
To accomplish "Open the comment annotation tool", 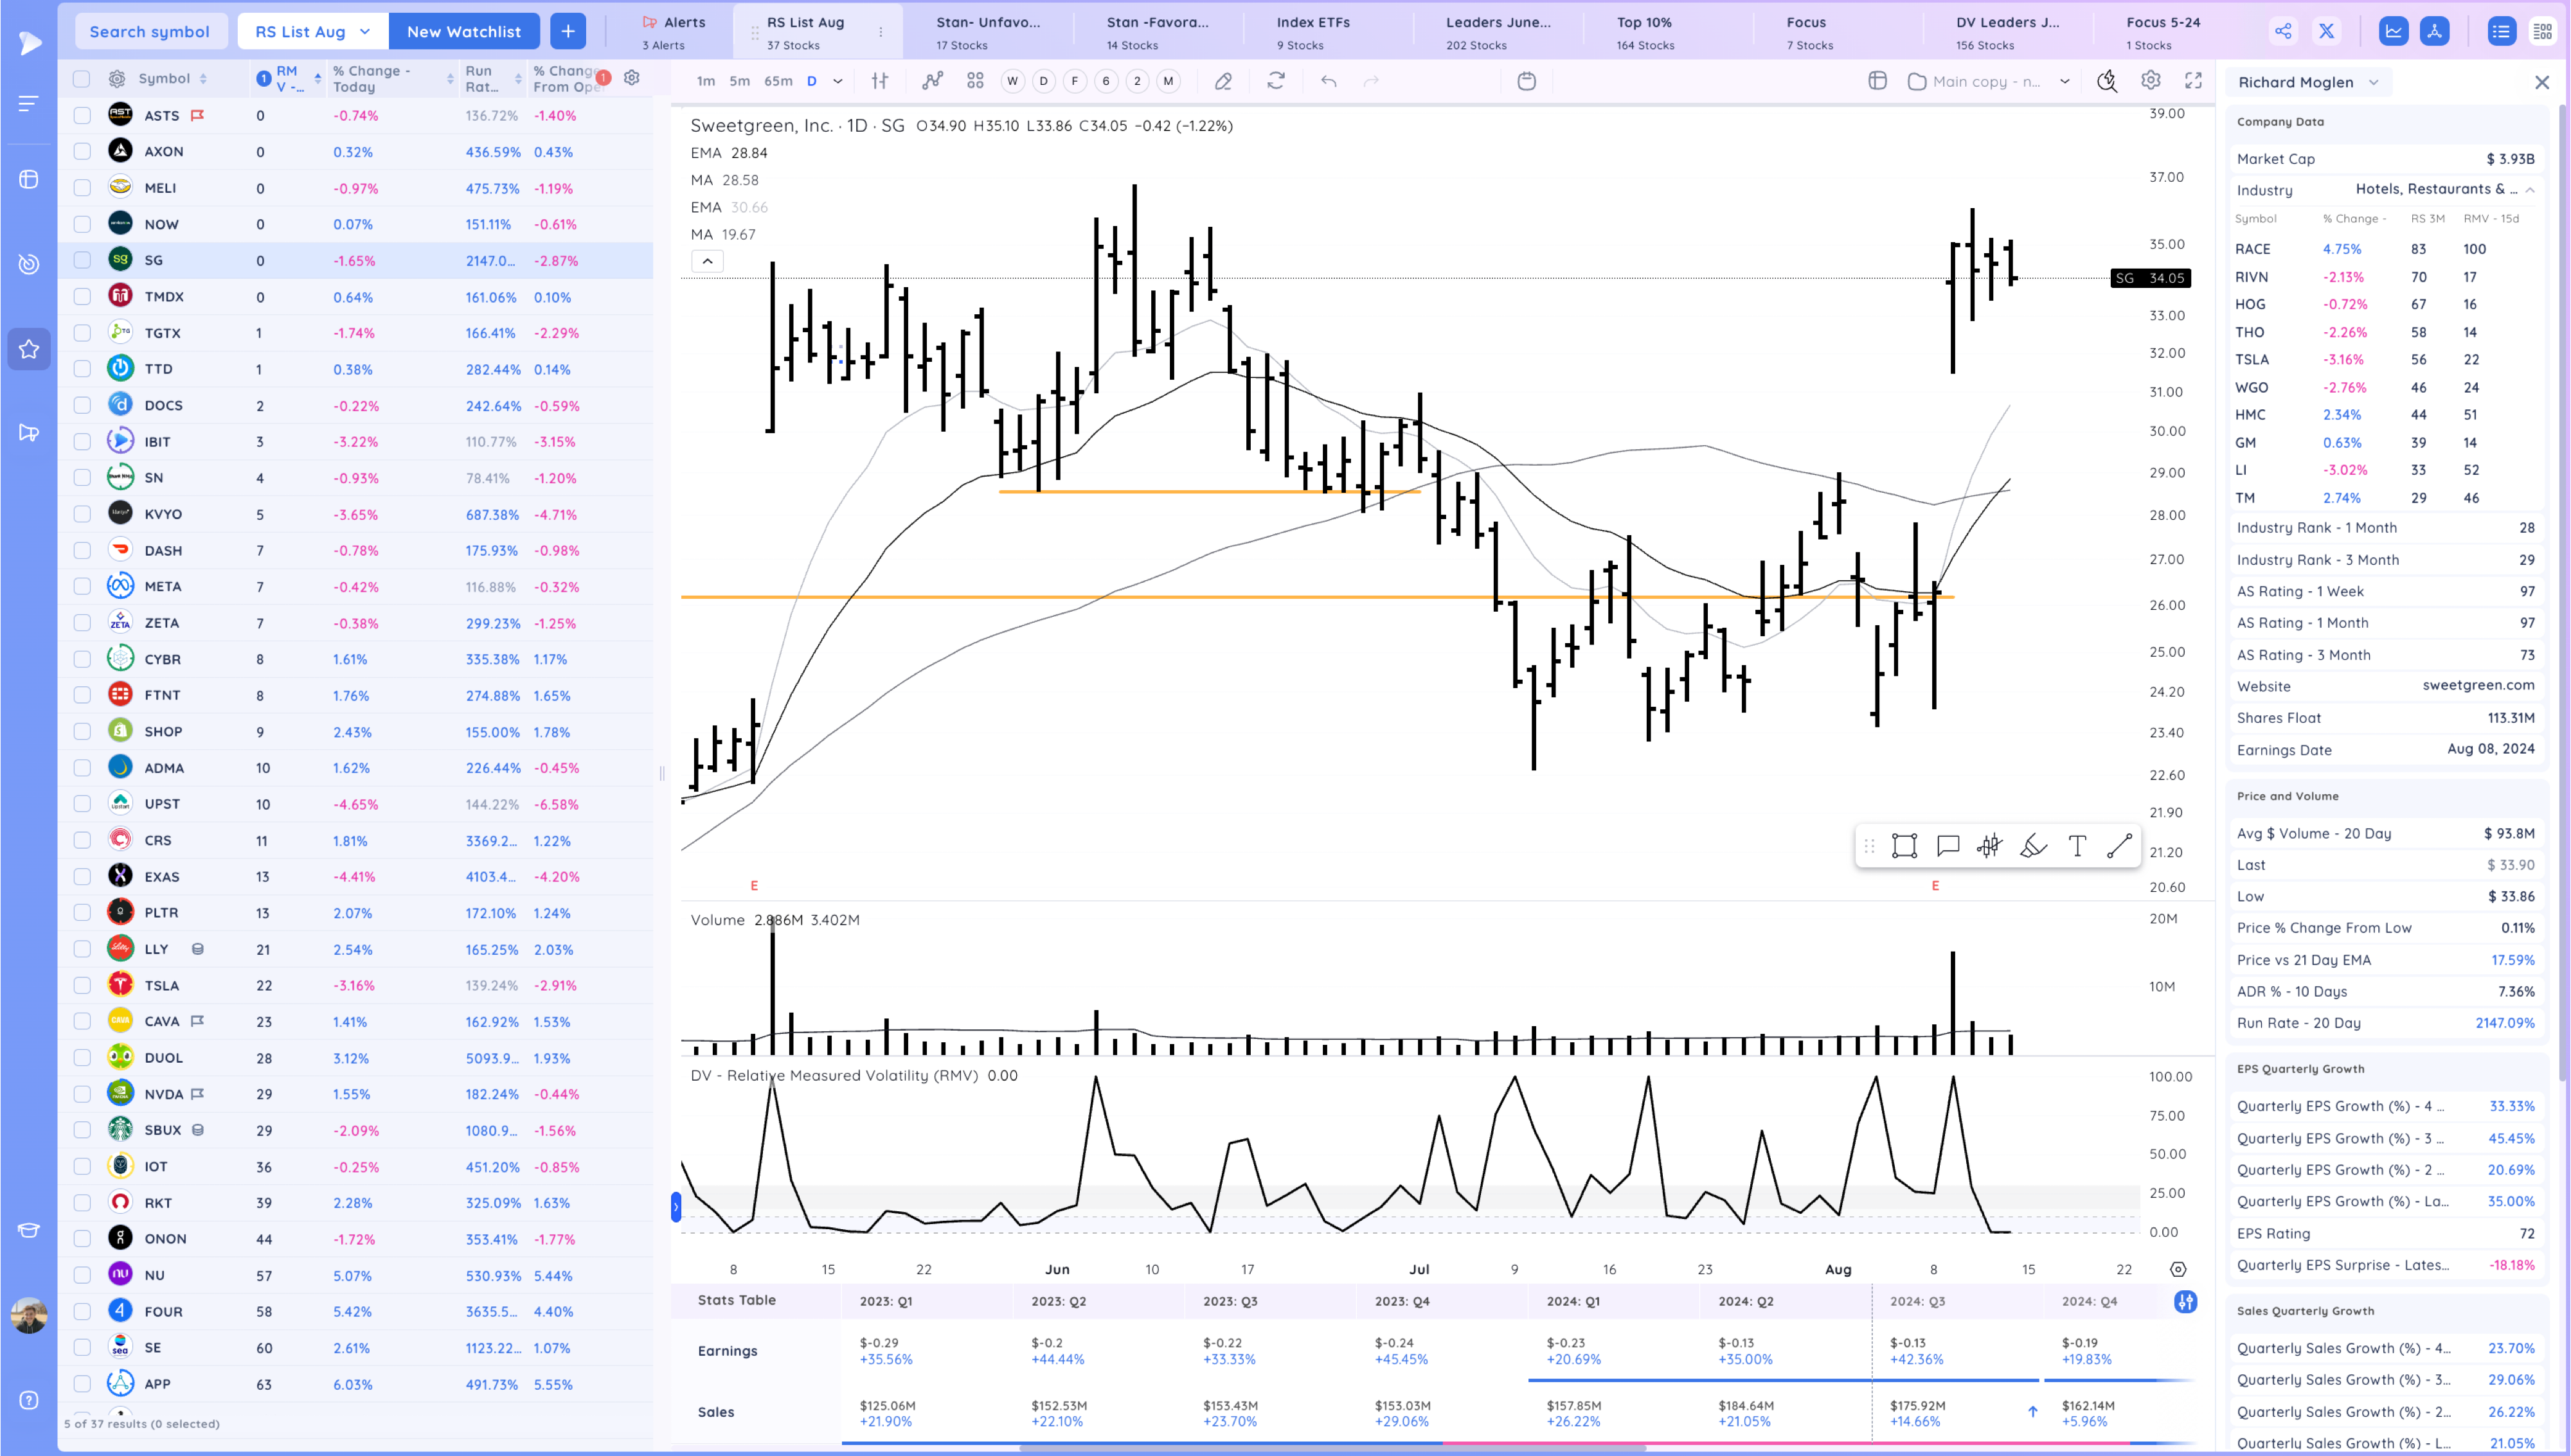I will point(1947,846).
